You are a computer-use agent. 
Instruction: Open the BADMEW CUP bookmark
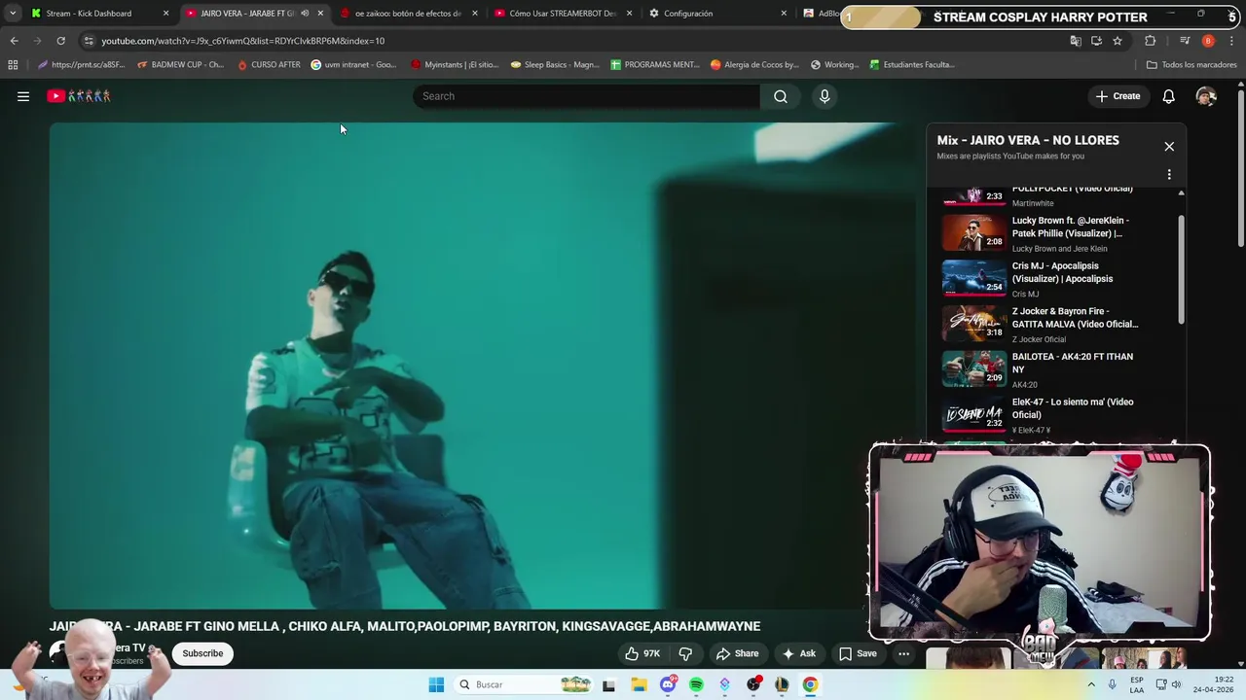pyautogui.click(x=180, y=65)
